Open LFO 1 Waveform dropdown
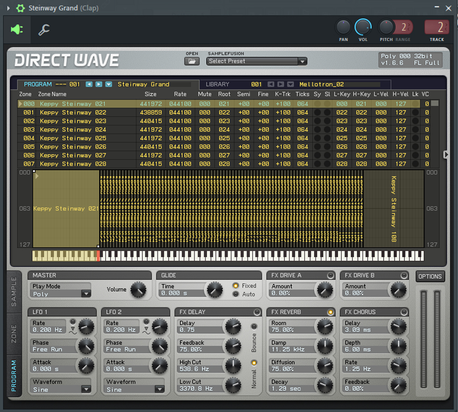458x412 pixels. coord(86,389)
